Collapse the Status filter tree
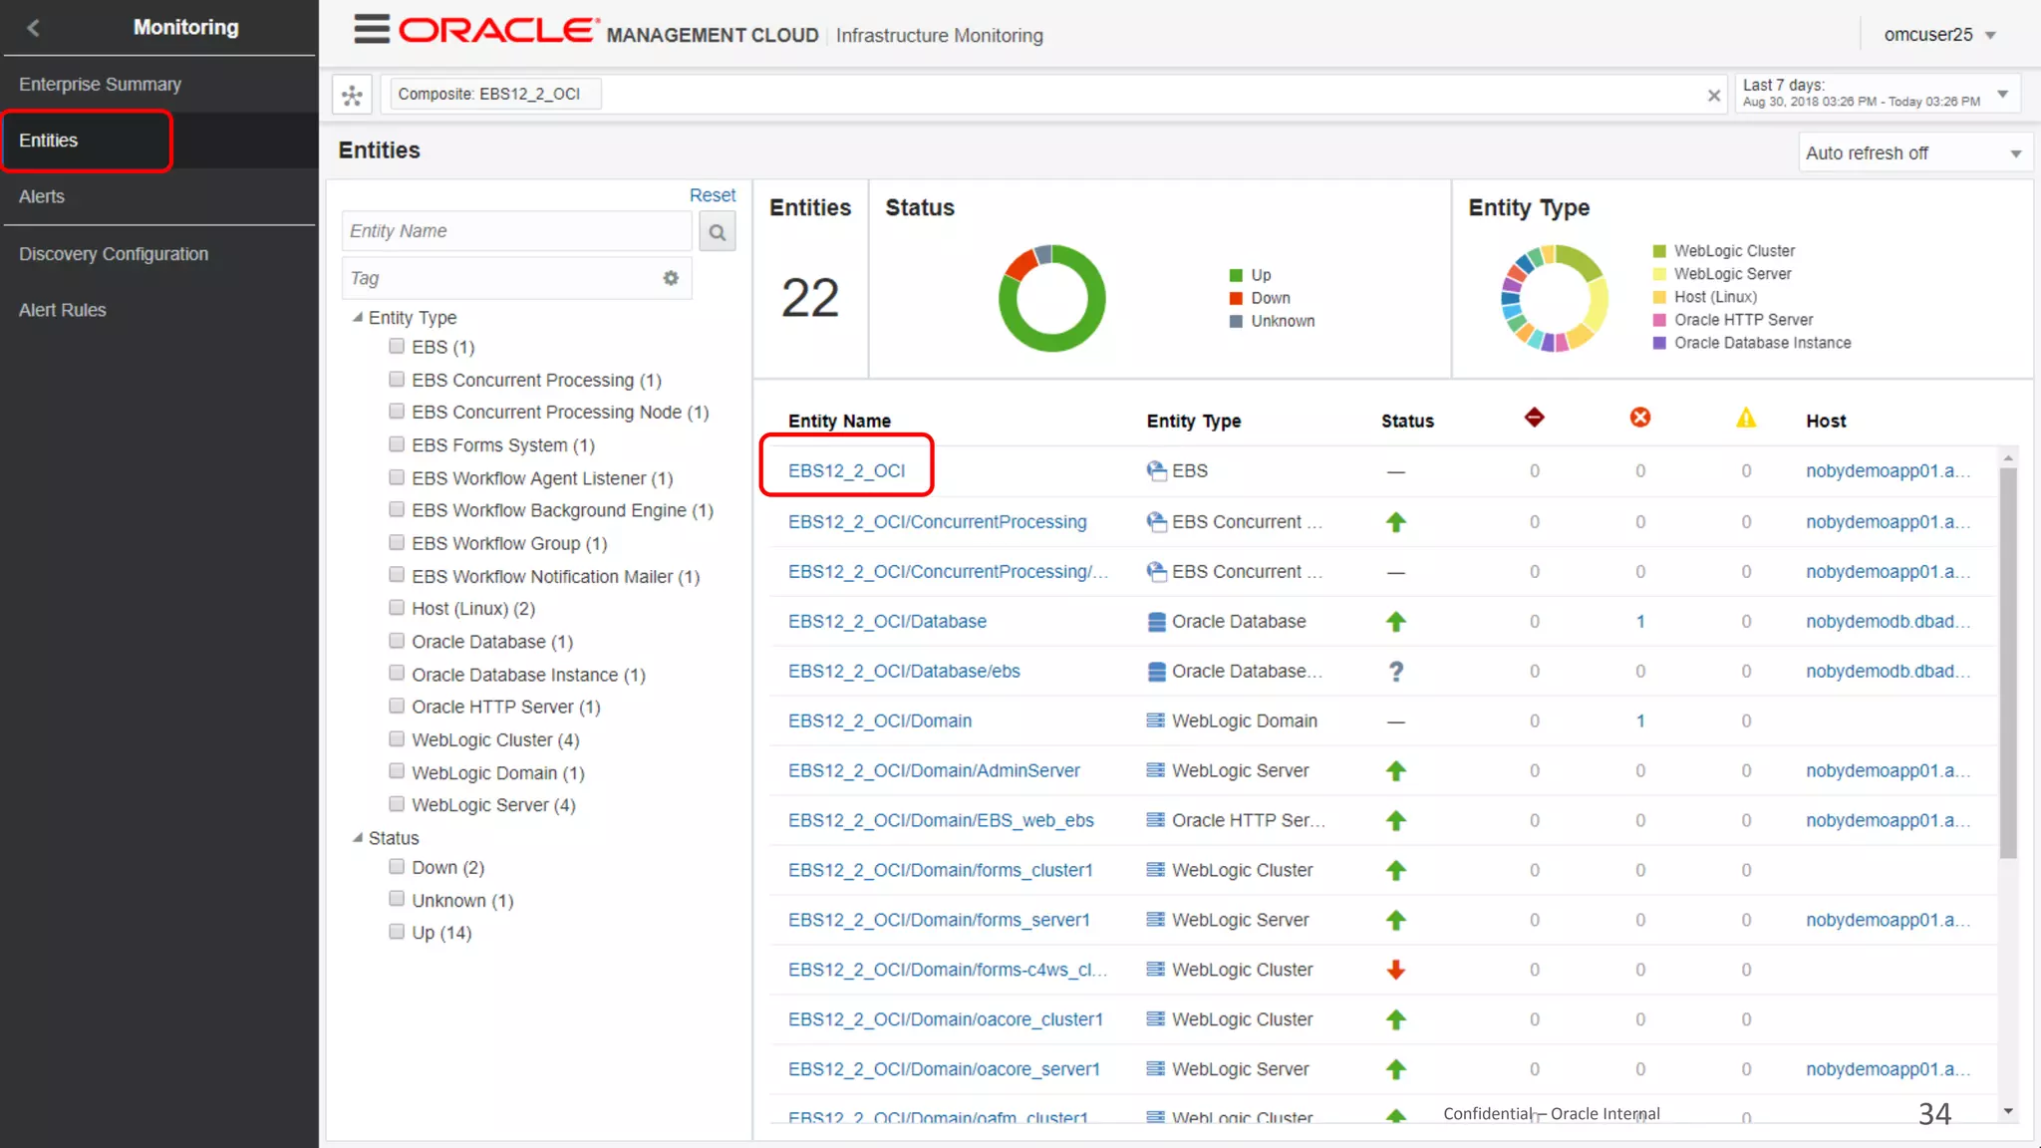Viewport: 2041px width, 1148px height. pyautogui.click(x=358, y=838)
